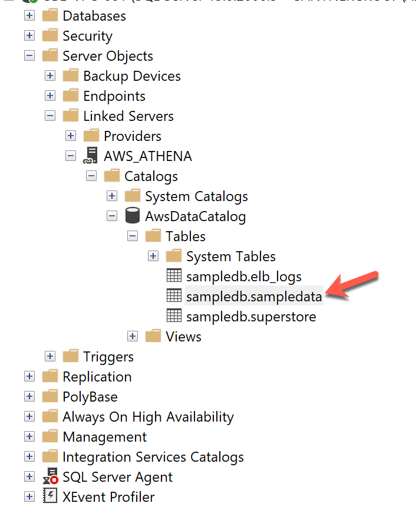Click the AWS_ATHENA linked server icon
416x513 pixels.
pos(91,156)
